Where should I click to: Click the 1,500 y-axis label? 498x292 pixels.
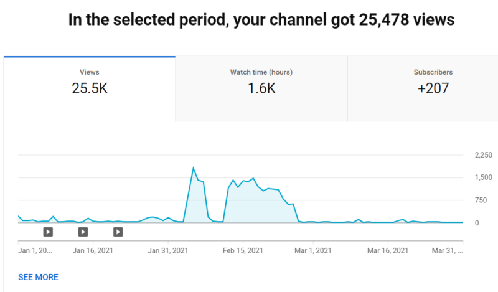coord(483,177)
